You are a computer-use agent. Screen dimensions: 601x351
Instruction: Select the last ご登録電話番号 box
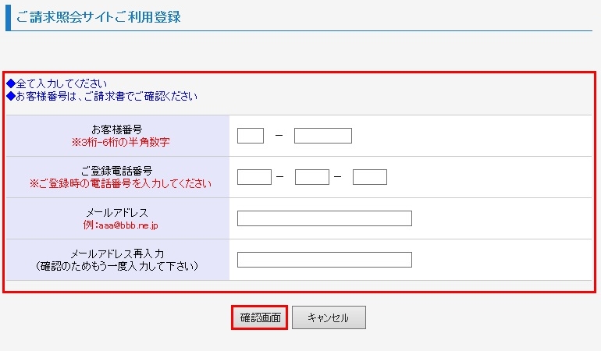pyautogui.click(x=370, y=177)
